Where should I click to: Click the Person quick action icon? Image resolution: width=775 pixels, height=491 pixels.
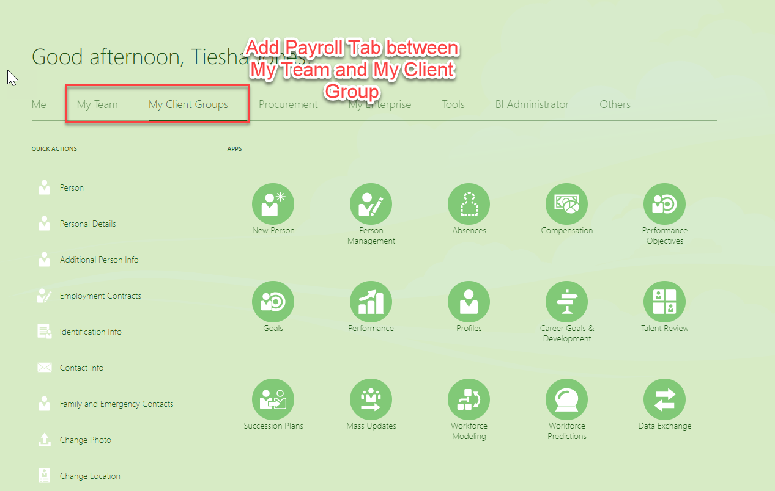pyautogui.click(x=44, y=187)
